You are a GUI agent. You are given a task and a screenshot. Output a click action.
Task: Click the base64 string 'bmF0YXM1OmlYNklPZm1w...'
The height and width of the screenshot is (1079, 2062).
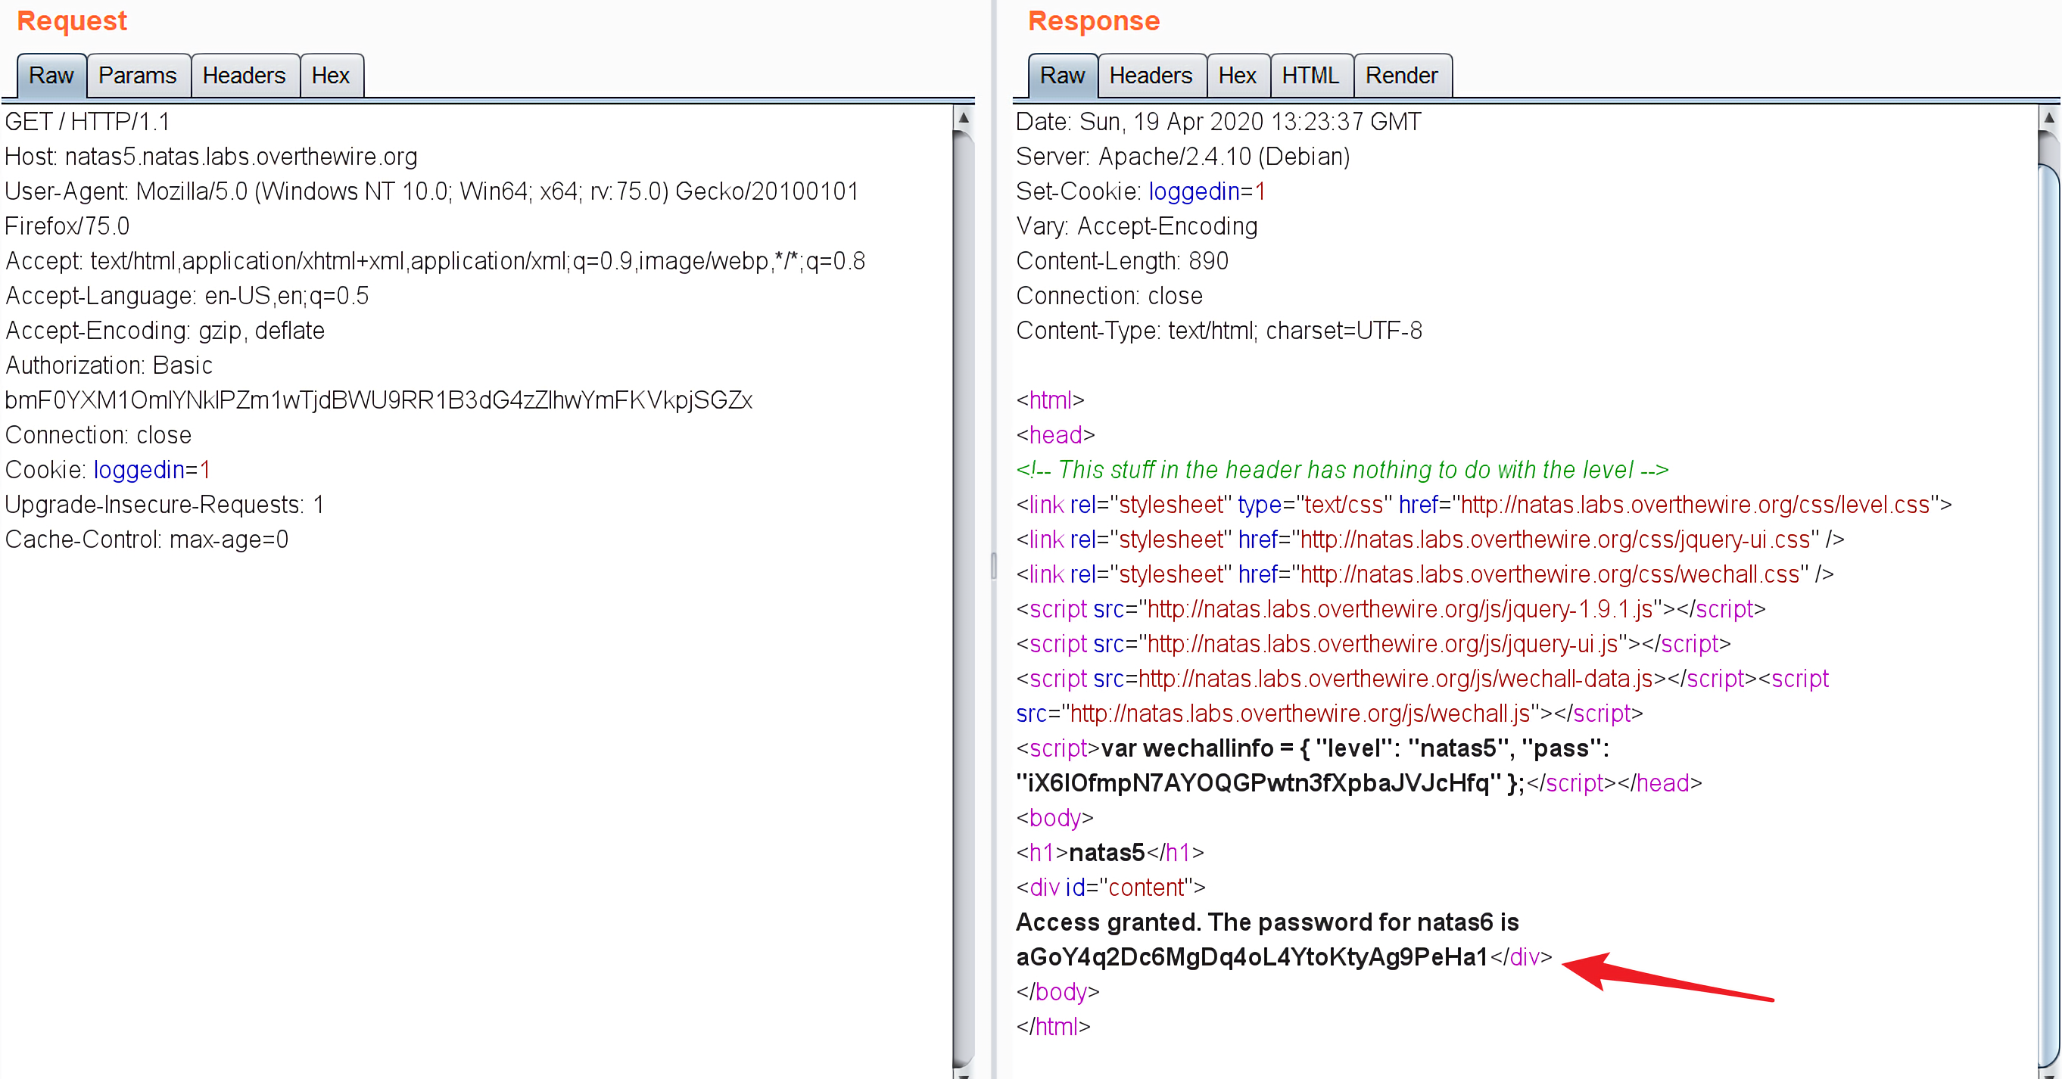click(378, 401)
